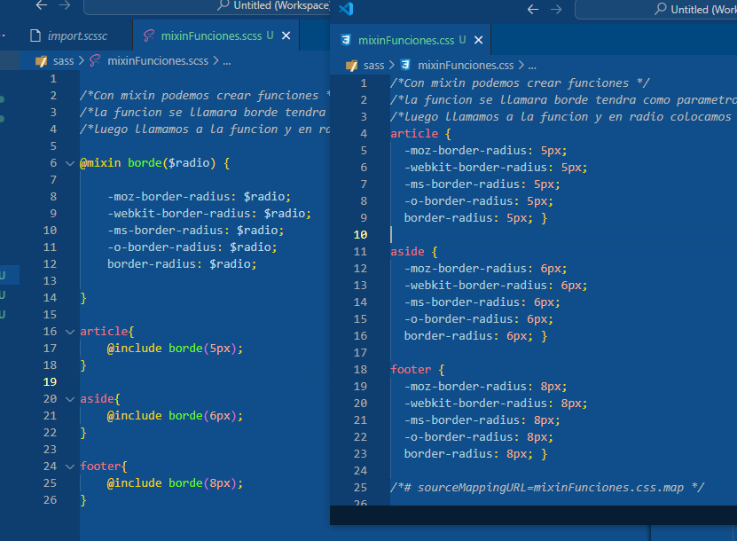The height and width of the screenshot is (541, 737).
Task: Collapse the aside block at line 20
Action: (x=70, y=399)
